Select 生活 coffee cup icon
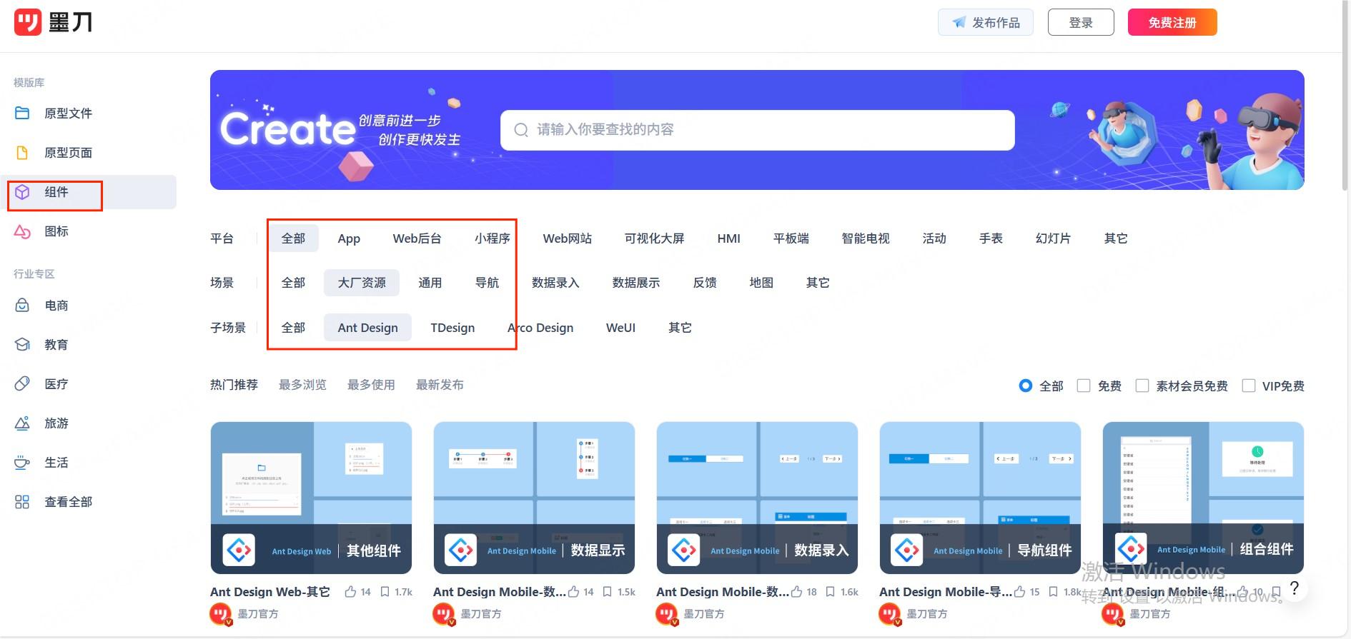The width and height of the screenshot is (1351, 639). tap(22, 463)
